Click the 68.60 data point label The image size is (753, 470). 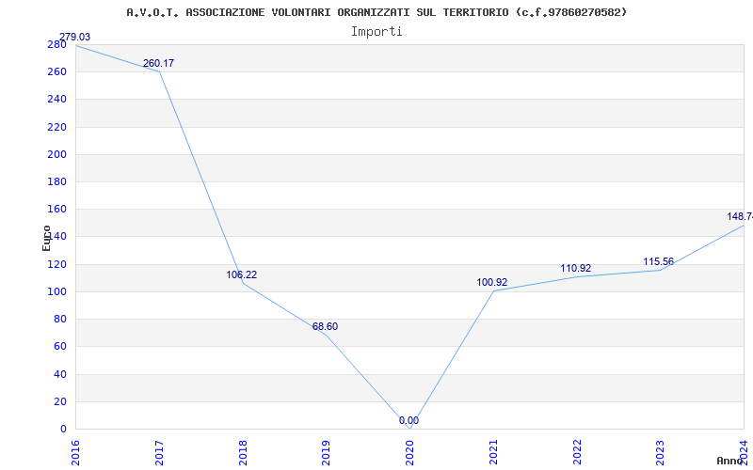[x=325, y=326]
